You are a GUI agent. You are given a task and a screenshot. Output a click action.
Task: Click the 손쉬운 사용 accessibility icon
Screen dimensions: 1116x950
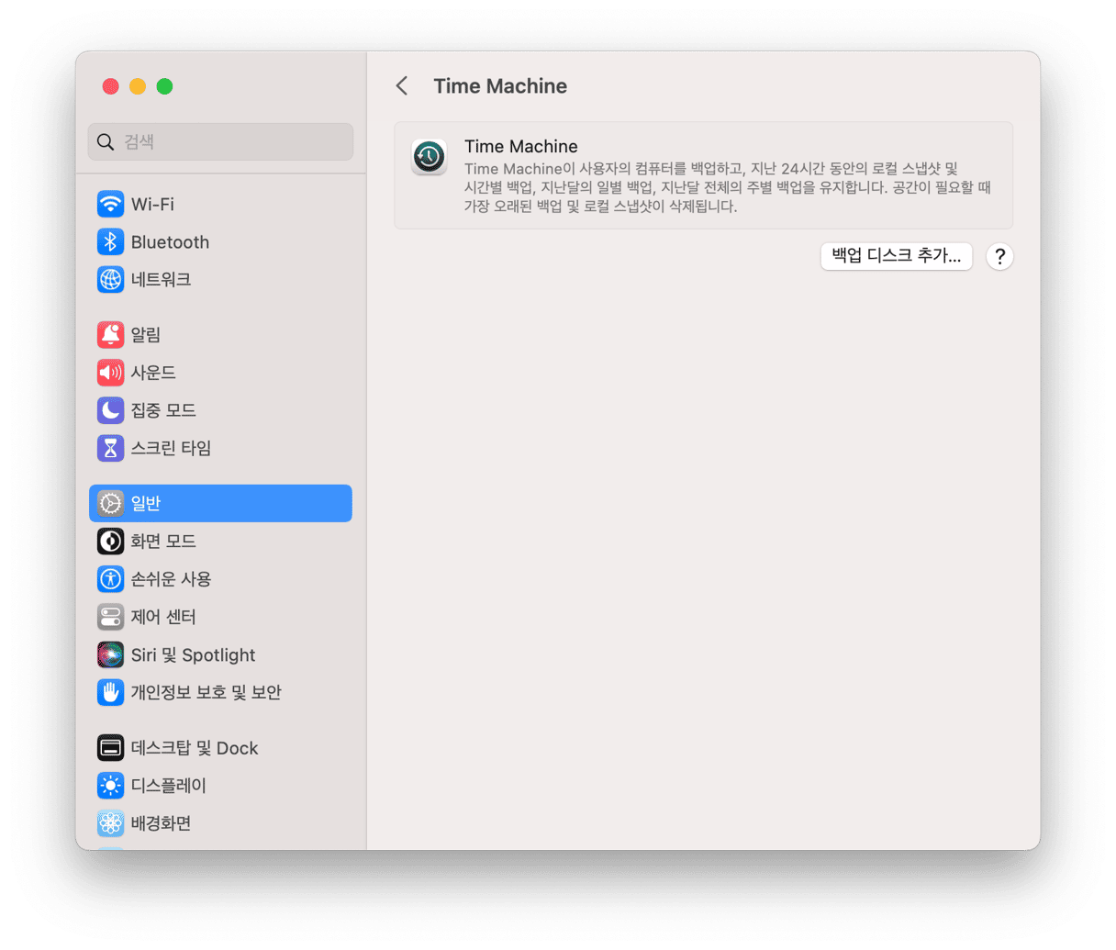click(x=110, y=579)
